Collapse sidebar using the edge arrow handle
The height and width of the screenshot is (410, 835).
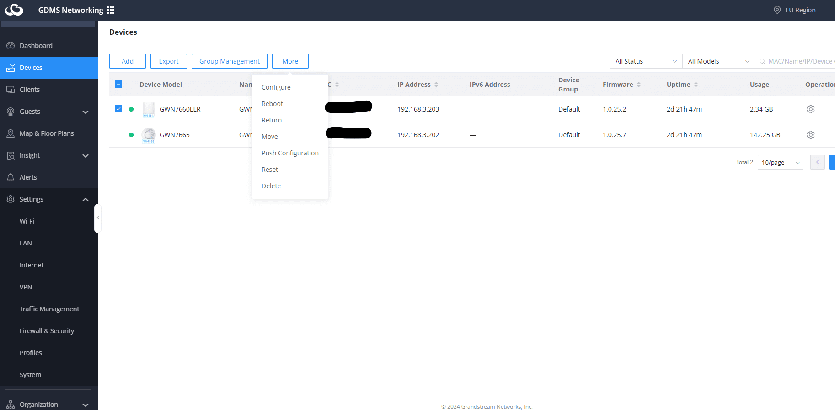pyautogui.click(x=97, y=218)
